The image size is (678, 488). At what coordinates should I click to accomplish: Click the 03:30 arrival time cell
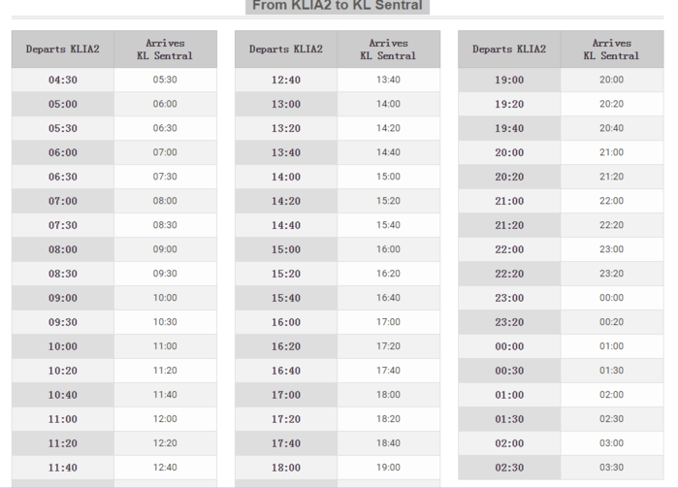pyautogui.click(x=612, y=468)
